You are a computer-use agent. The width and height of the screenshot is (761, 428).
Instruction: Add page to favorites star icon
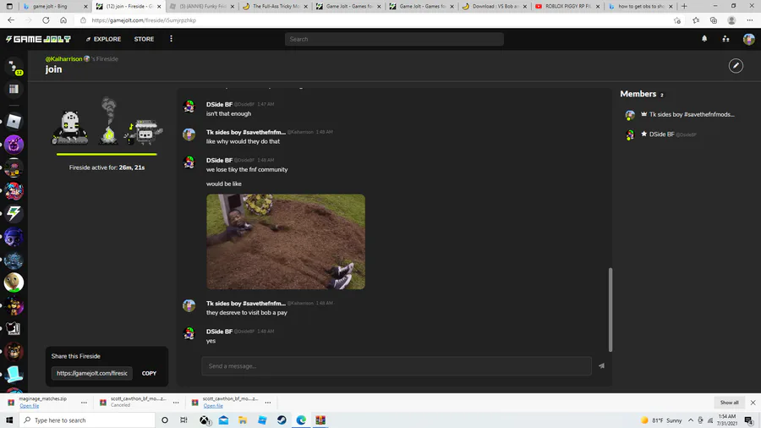point(677,20)
